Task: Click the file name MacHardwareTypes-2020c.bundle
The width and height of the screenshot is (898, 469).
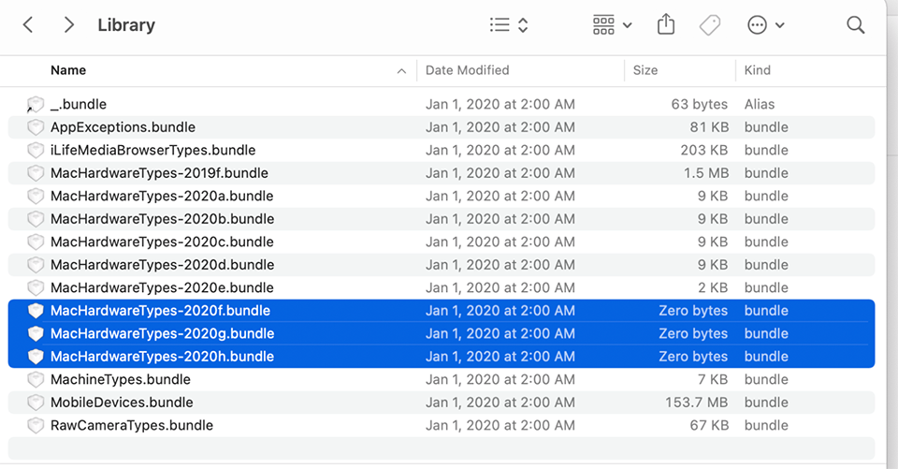Action: coord(162,242)
